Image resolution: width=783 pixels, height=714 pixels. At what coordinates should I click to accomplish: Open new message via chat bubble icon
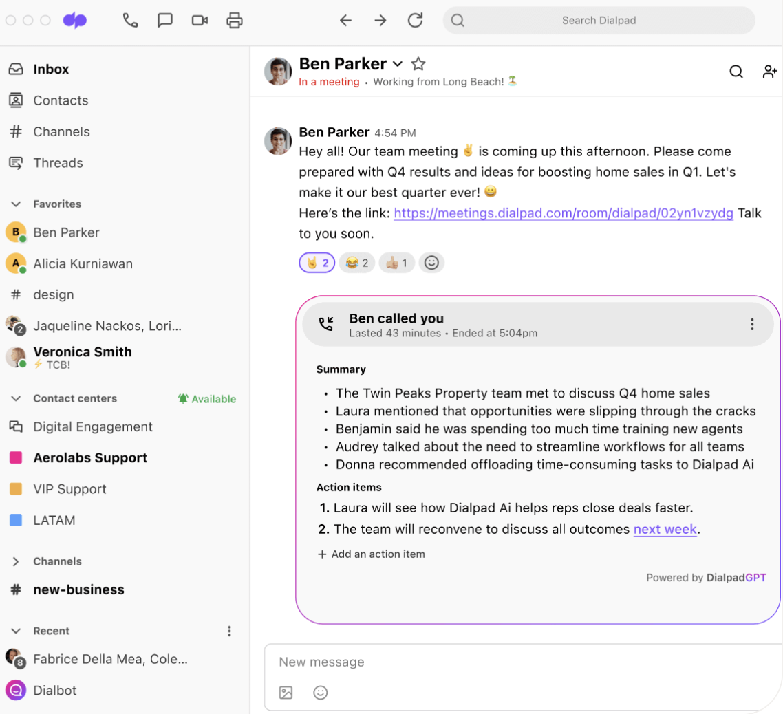(165, 21)
